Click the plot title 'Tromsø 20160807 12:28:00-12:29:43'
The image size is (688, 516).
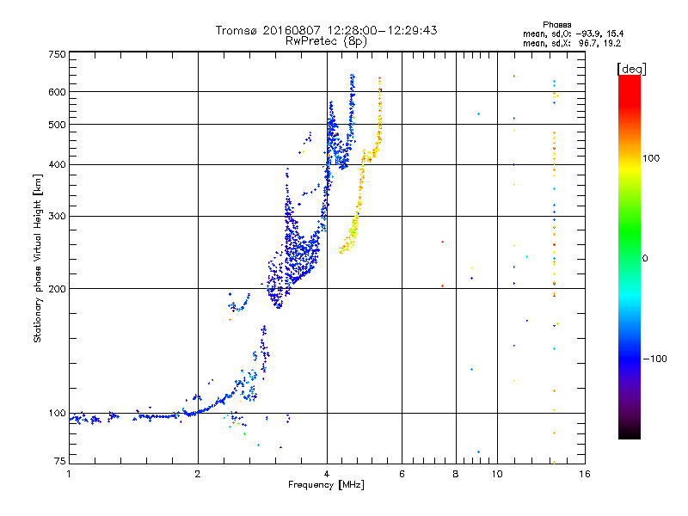[326, 30]
